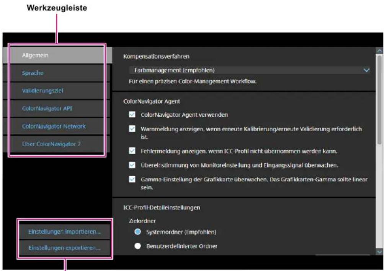This screenshot has width=384, height=271.
Task: Click the Kompensationsverfahren heading
Action: 156,57
